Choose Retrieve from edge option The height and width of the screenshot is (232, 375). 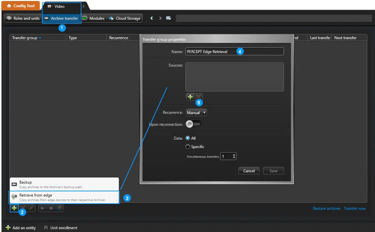pyautogui.click(x=64, y=197)
